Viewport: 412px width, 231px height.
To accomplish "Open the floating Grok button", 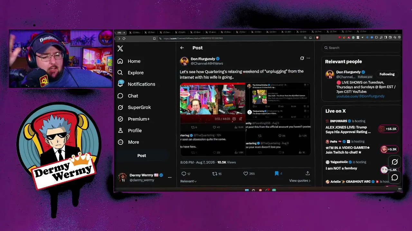I will tap(395, 162).
